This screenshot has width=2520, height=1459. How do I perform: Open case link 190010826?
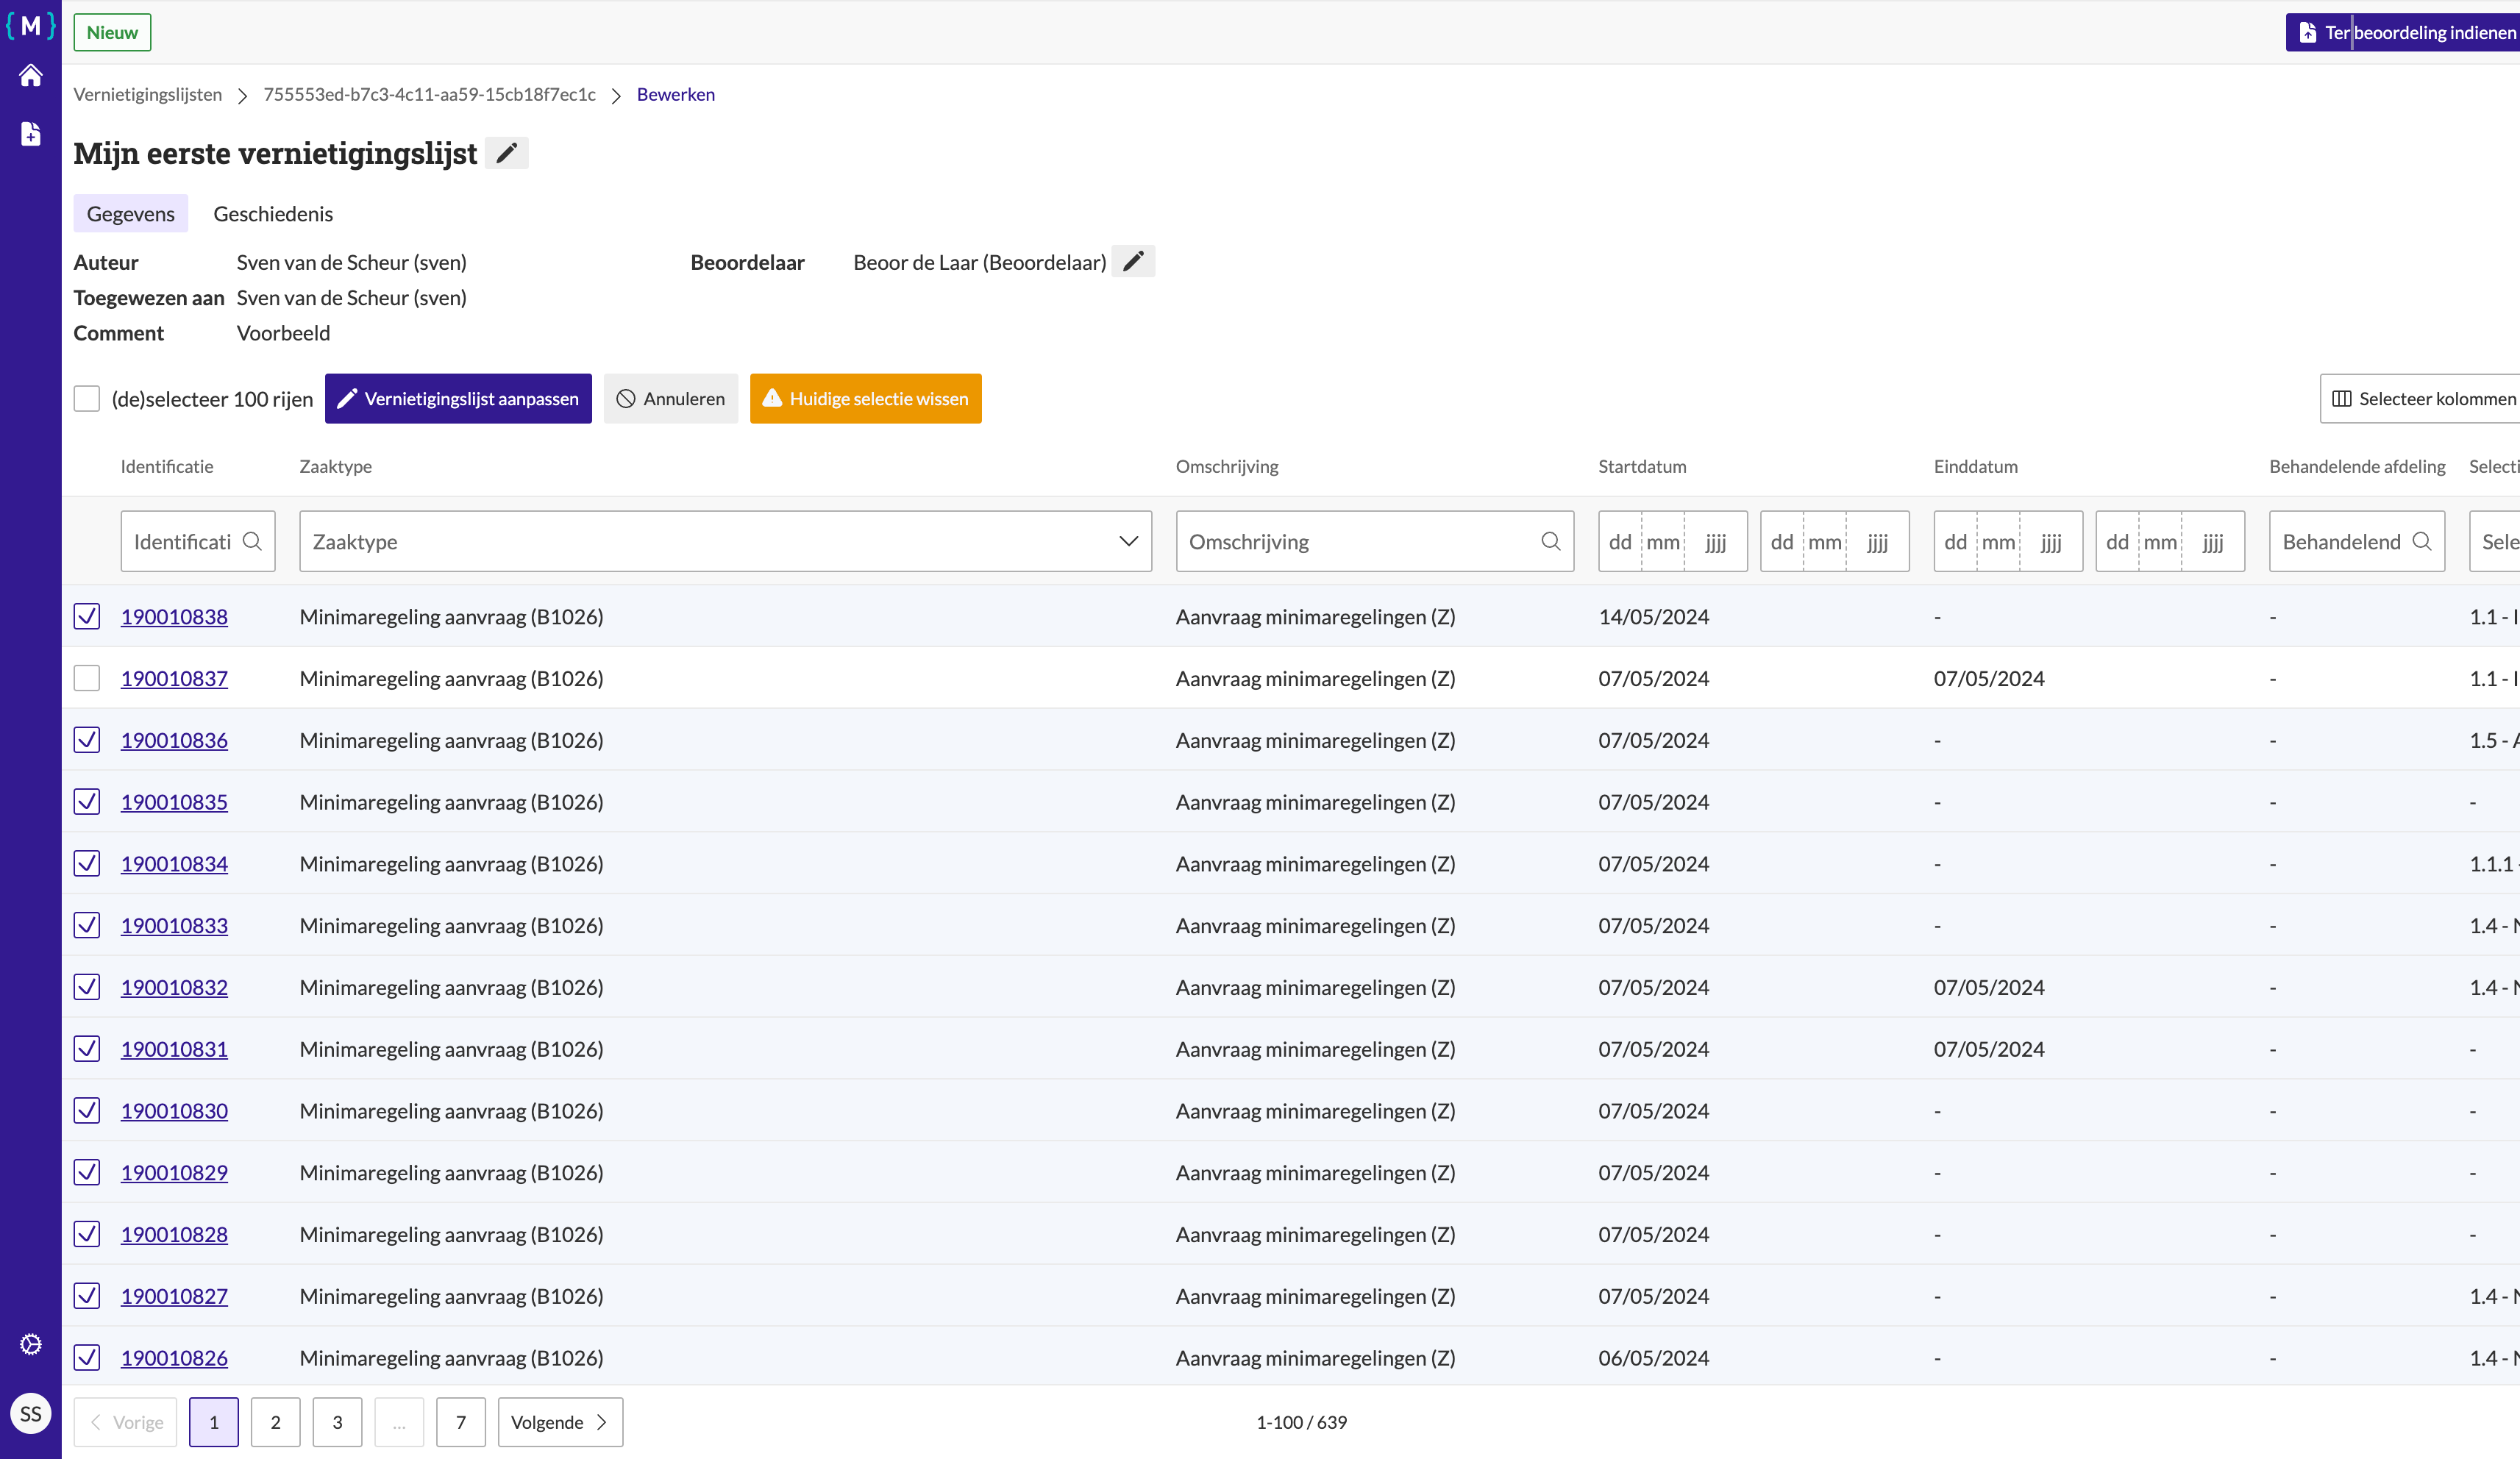pyautogui.click(x=174, y=1357)
